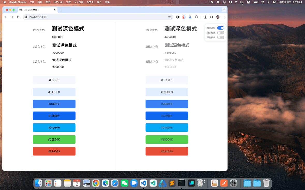305x190 pixels.
Task: Open Microsoft Edge from the Dock
Action: click(x=106, y=183)
